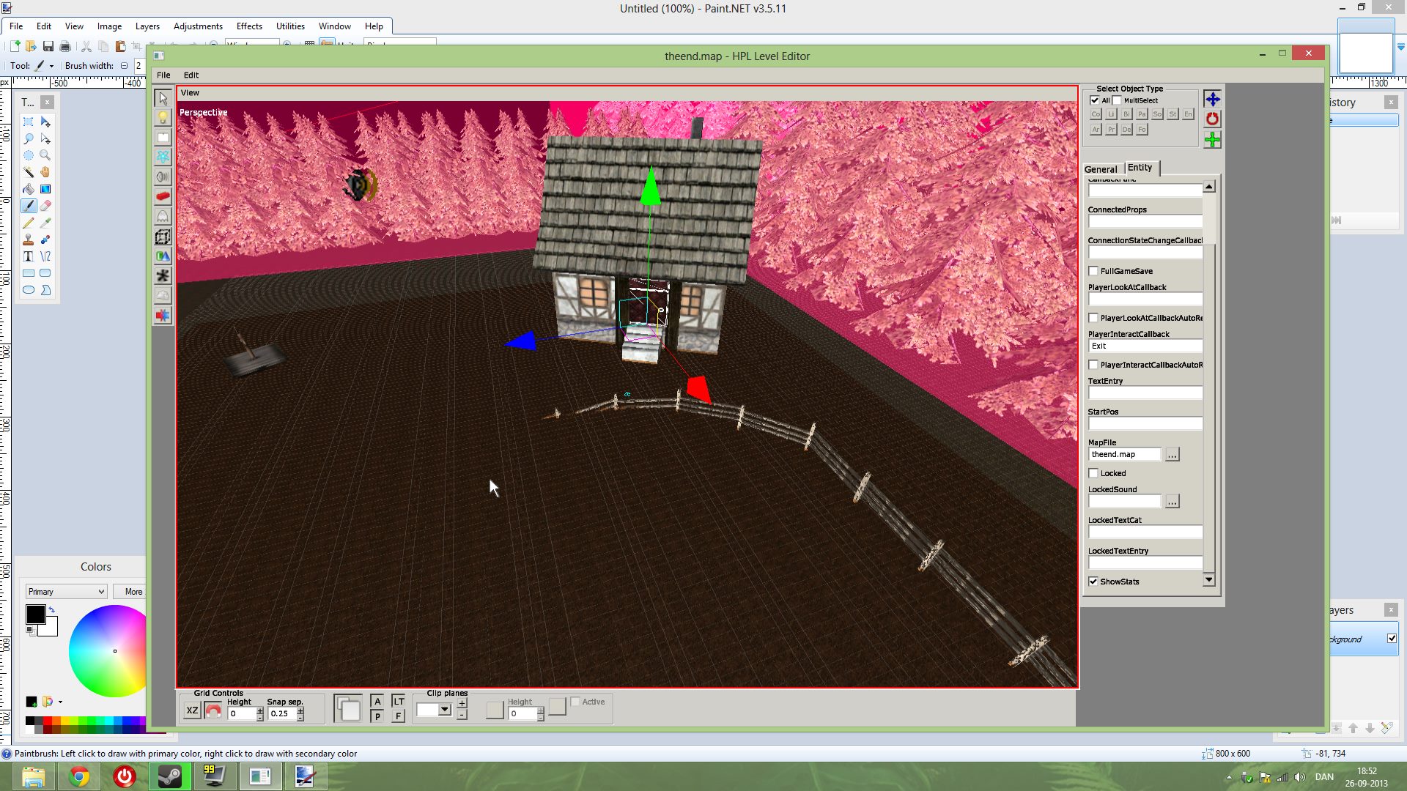Choose the primitive shapes tool

click(163, 256)
